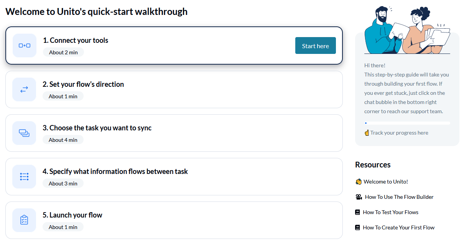Viewport: 464px width, 242px height.
Task: Open How To Use The Flow Builder link
Action: [x=399, y=197]
